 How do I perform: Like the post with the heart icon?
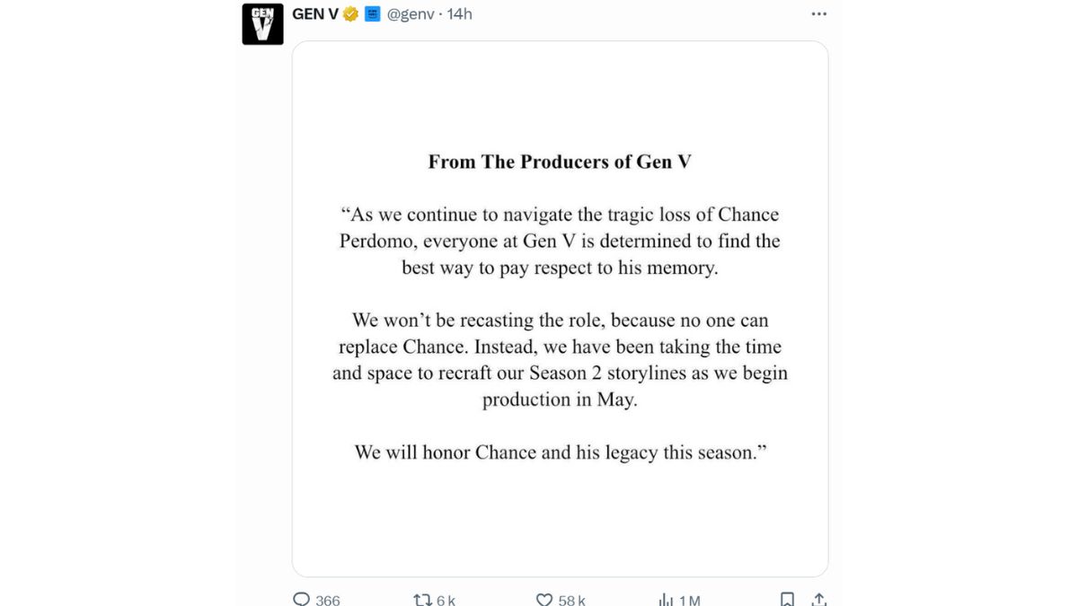point(546,598)
